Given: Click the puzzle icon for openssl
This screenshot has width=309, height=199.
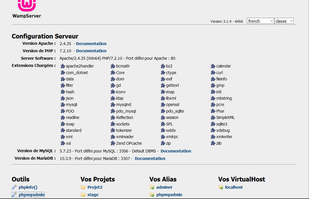Looking at the screenshot, I should [163, 105].
